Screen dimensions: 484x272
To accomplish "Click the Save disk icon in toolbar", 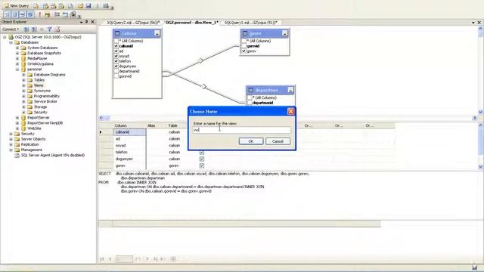I will point(88,5).
